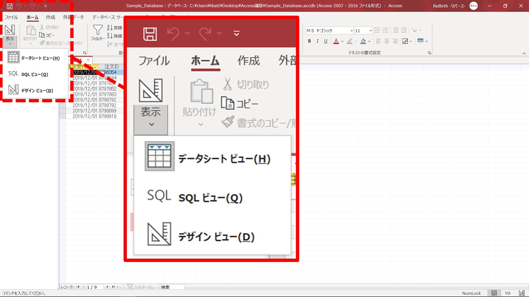Open Design view via status bar icon

click(x=521, y=293)
